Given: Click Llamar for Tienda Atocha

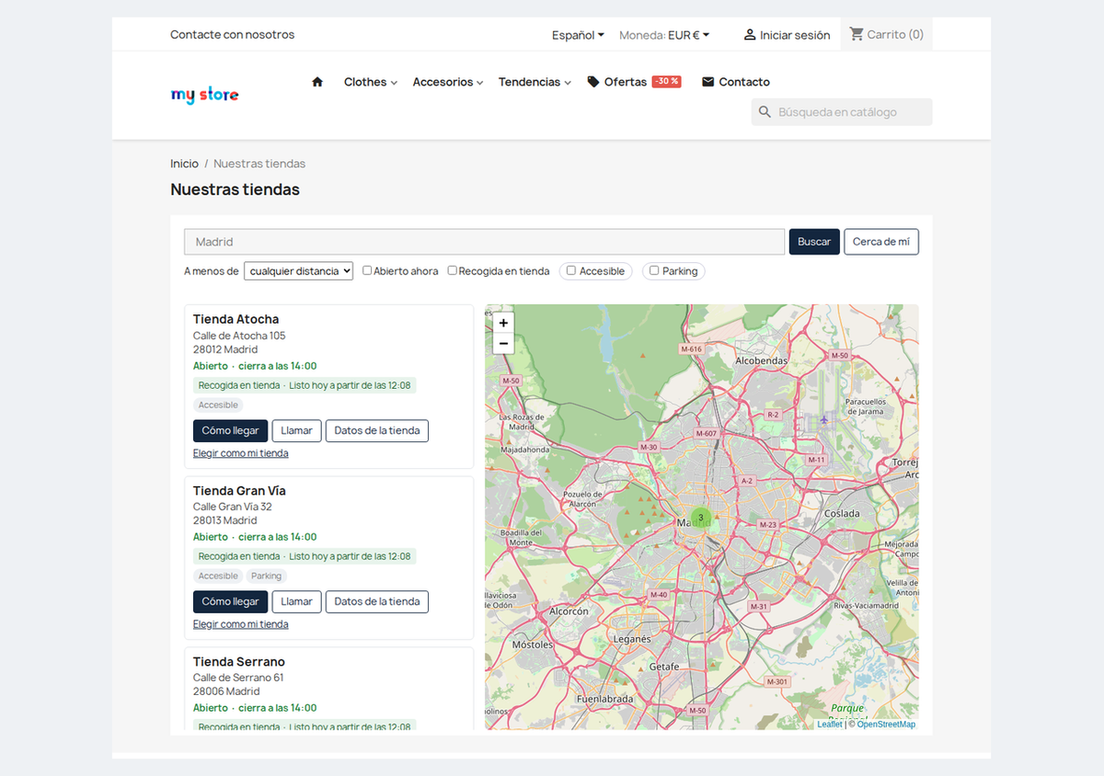Looking at the screenshot, I should point(296,430).
